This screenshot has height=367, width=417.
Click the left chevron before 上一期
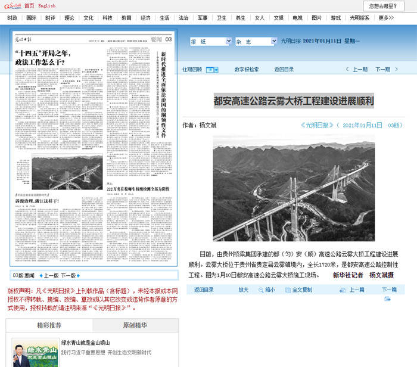347,69
